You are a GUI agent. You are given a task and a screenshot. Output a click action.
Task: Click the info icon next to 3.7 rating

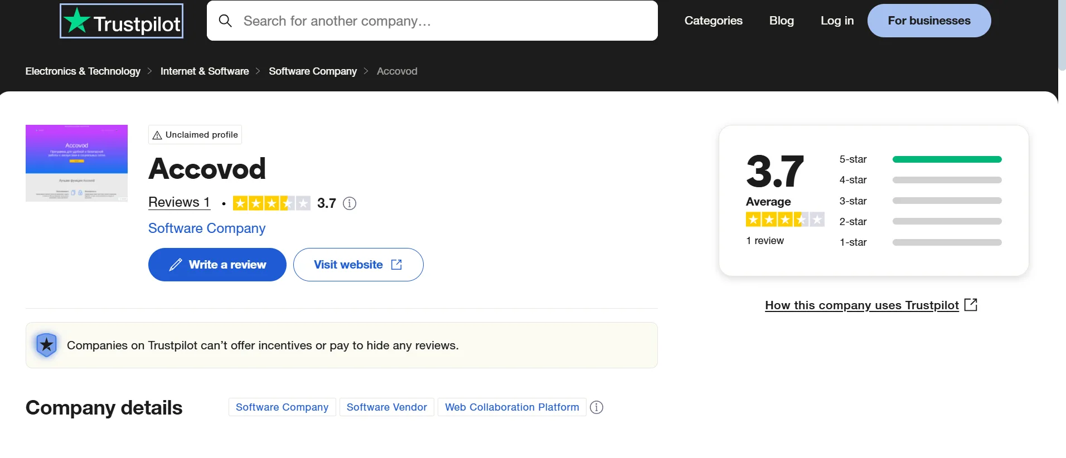350,203
